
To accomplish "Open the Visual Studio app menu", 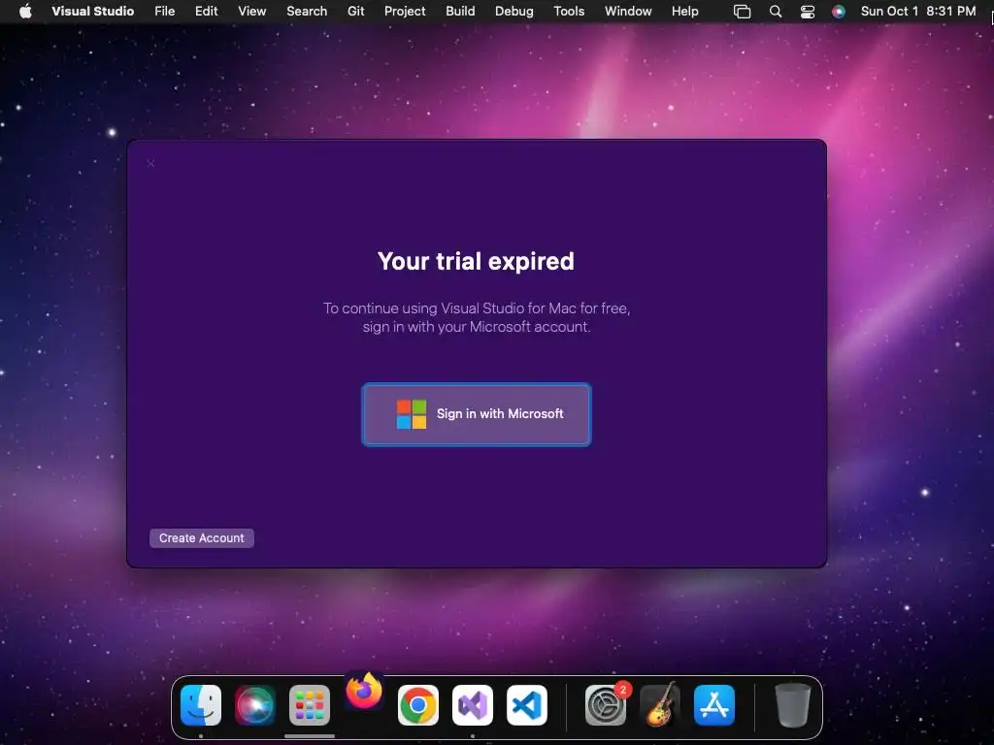I will point(92,11).
